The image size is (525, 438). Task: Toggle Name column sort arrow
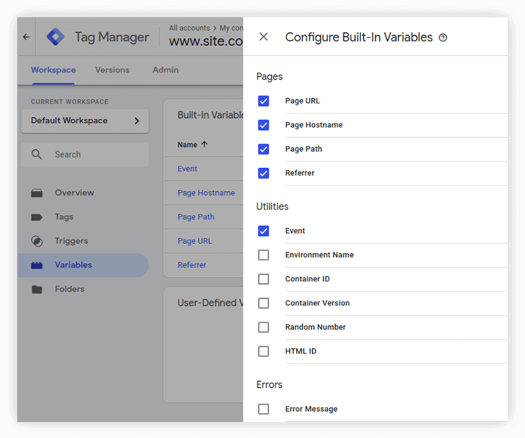[x=205, y=144]
